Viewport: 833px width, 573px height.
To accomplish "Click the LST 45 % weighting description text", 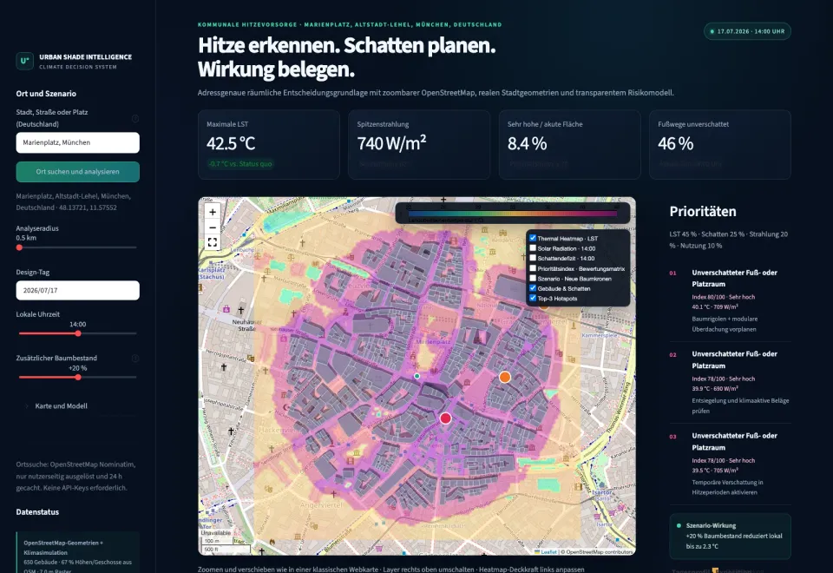I will pos(728,240).
